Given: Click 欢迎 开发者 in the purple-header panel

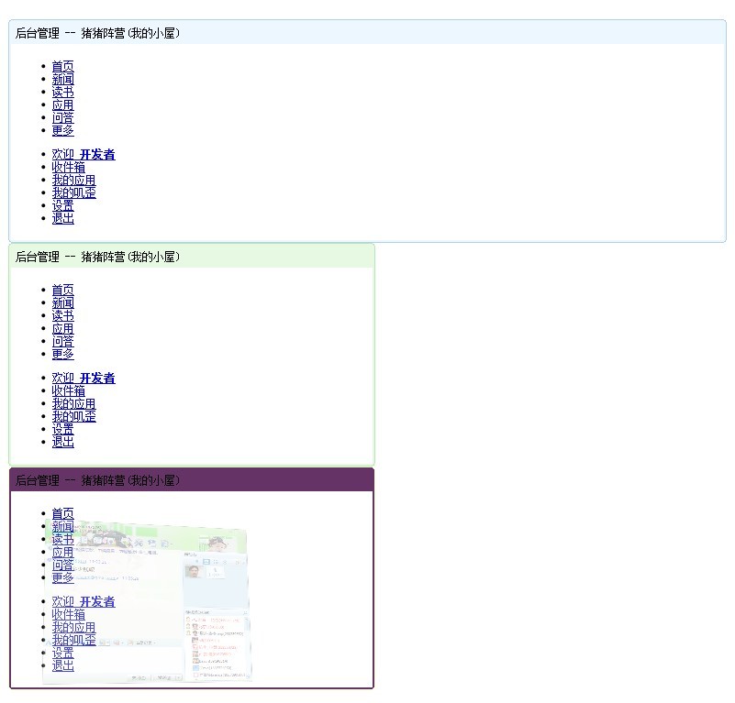Looking at the screenshot, I should coord(84,602).
